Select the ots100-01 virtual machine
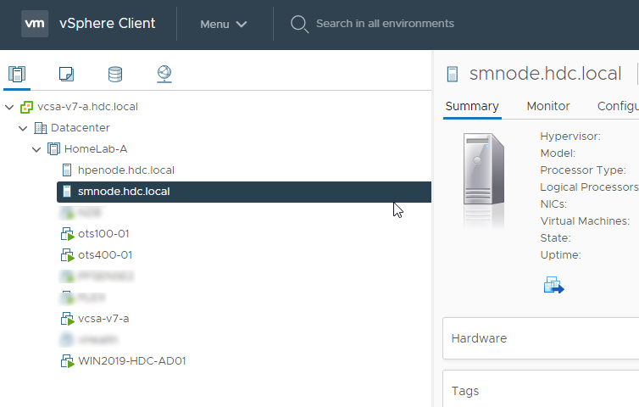 [103, 234]
